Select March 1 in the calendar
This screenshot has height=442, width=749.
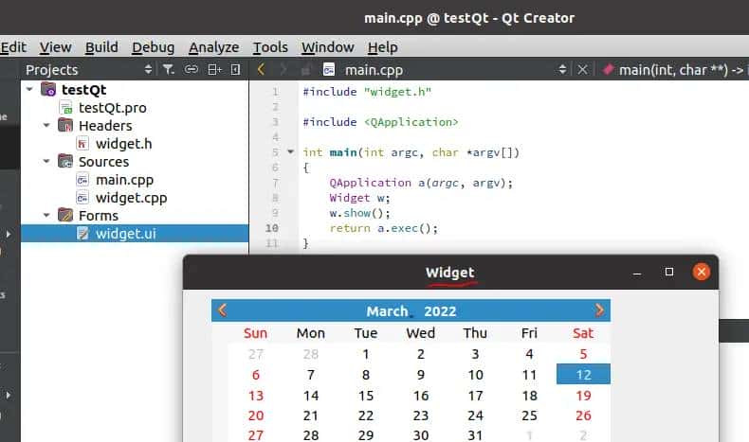point(365,354)
